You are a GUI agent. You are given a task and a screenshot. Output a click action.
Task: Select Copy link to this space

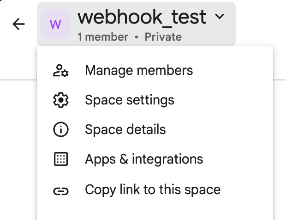pyautogui.click(x=155, y=189)
